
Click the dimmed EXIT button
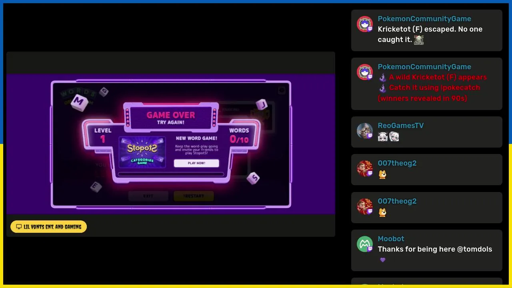coord(148,196)
